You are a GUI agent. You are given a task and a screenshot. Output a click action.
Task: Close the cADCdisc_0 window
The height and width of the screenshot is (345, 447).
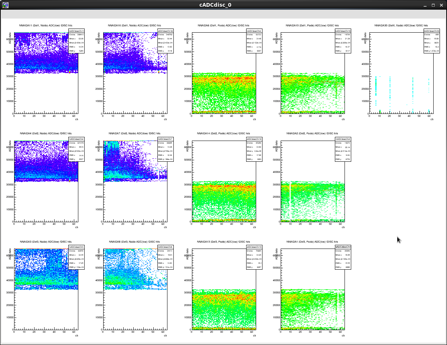441,5
